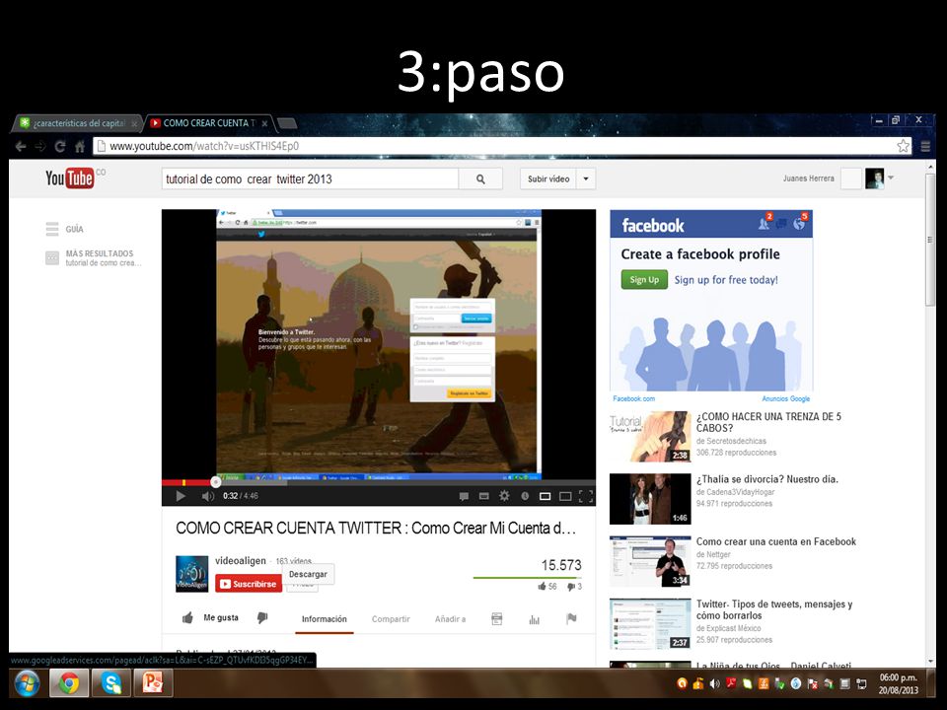This screenshot has height=710, width=947.
Task: Click the Anuncios Google link
Action: coord(786,398)
